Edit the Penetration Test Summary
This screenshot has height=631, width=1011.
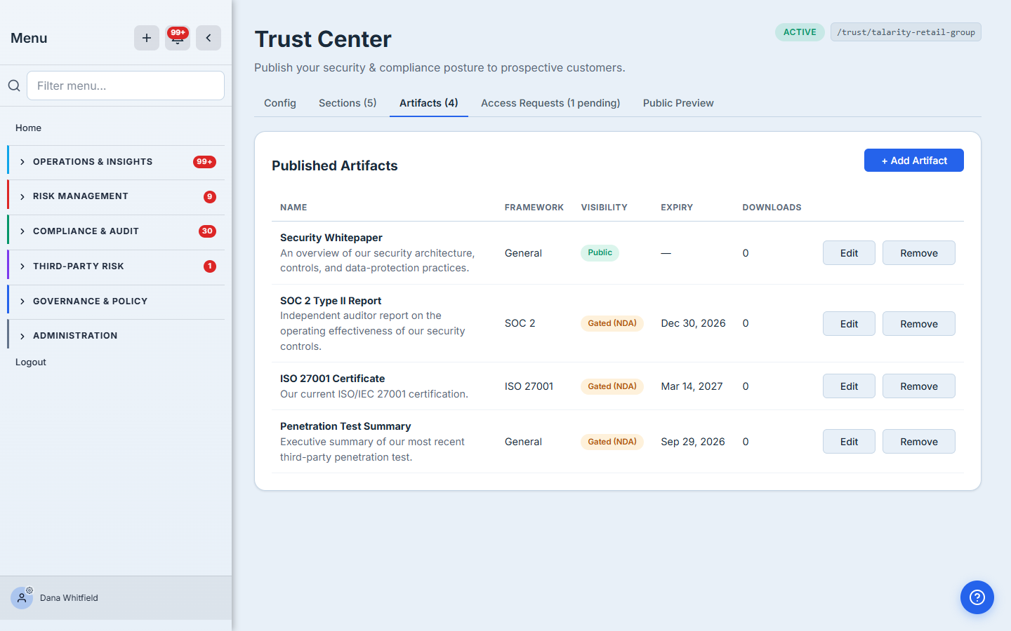(x=849, y=442)
